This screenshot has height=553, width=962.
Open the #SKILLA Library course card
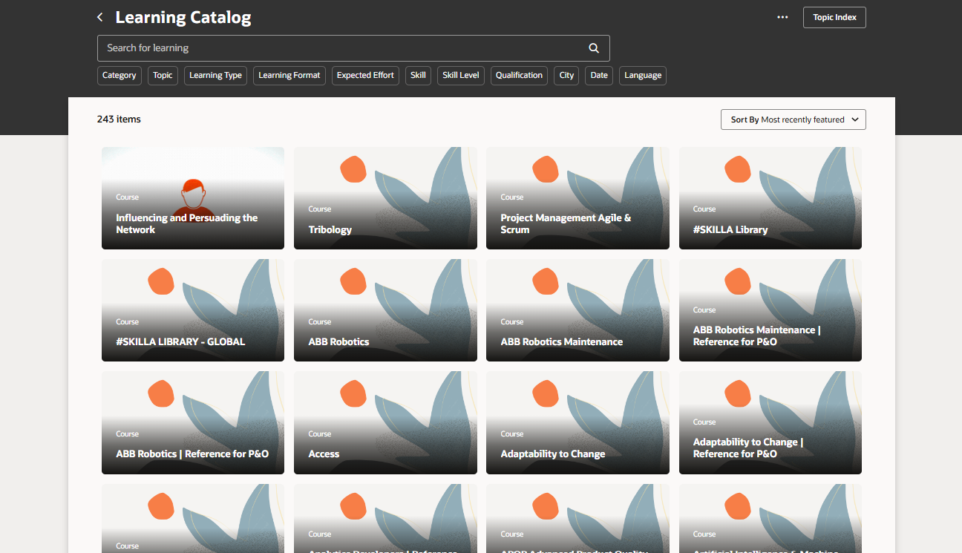point(770,198)
